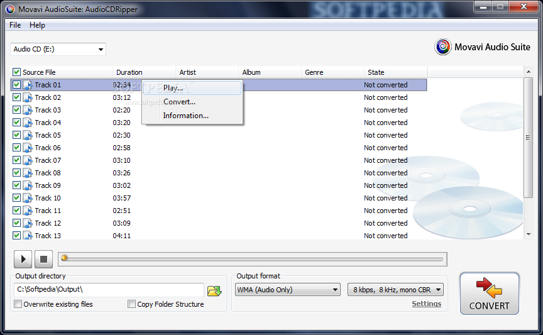Viewport: 543px width, 335px height.
Task: Click the Track 07 audio file icon
Action: 28,160
